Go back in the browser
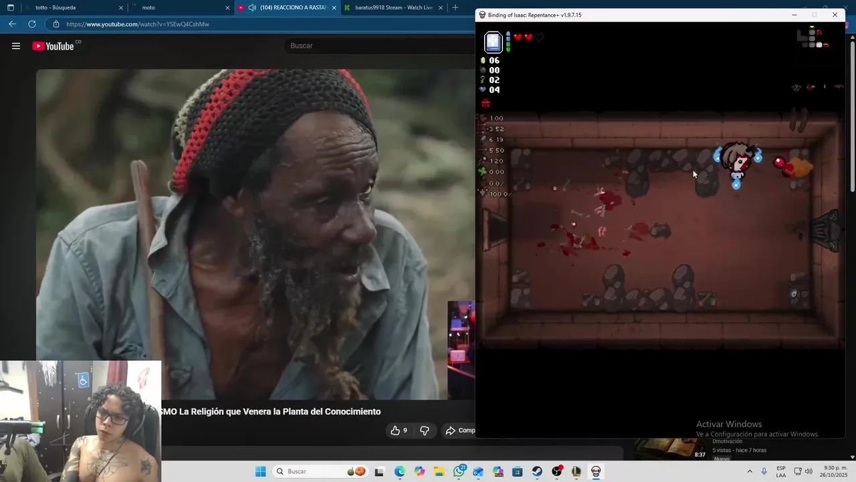Screen dimensions: 856x482 coord(12,24)
